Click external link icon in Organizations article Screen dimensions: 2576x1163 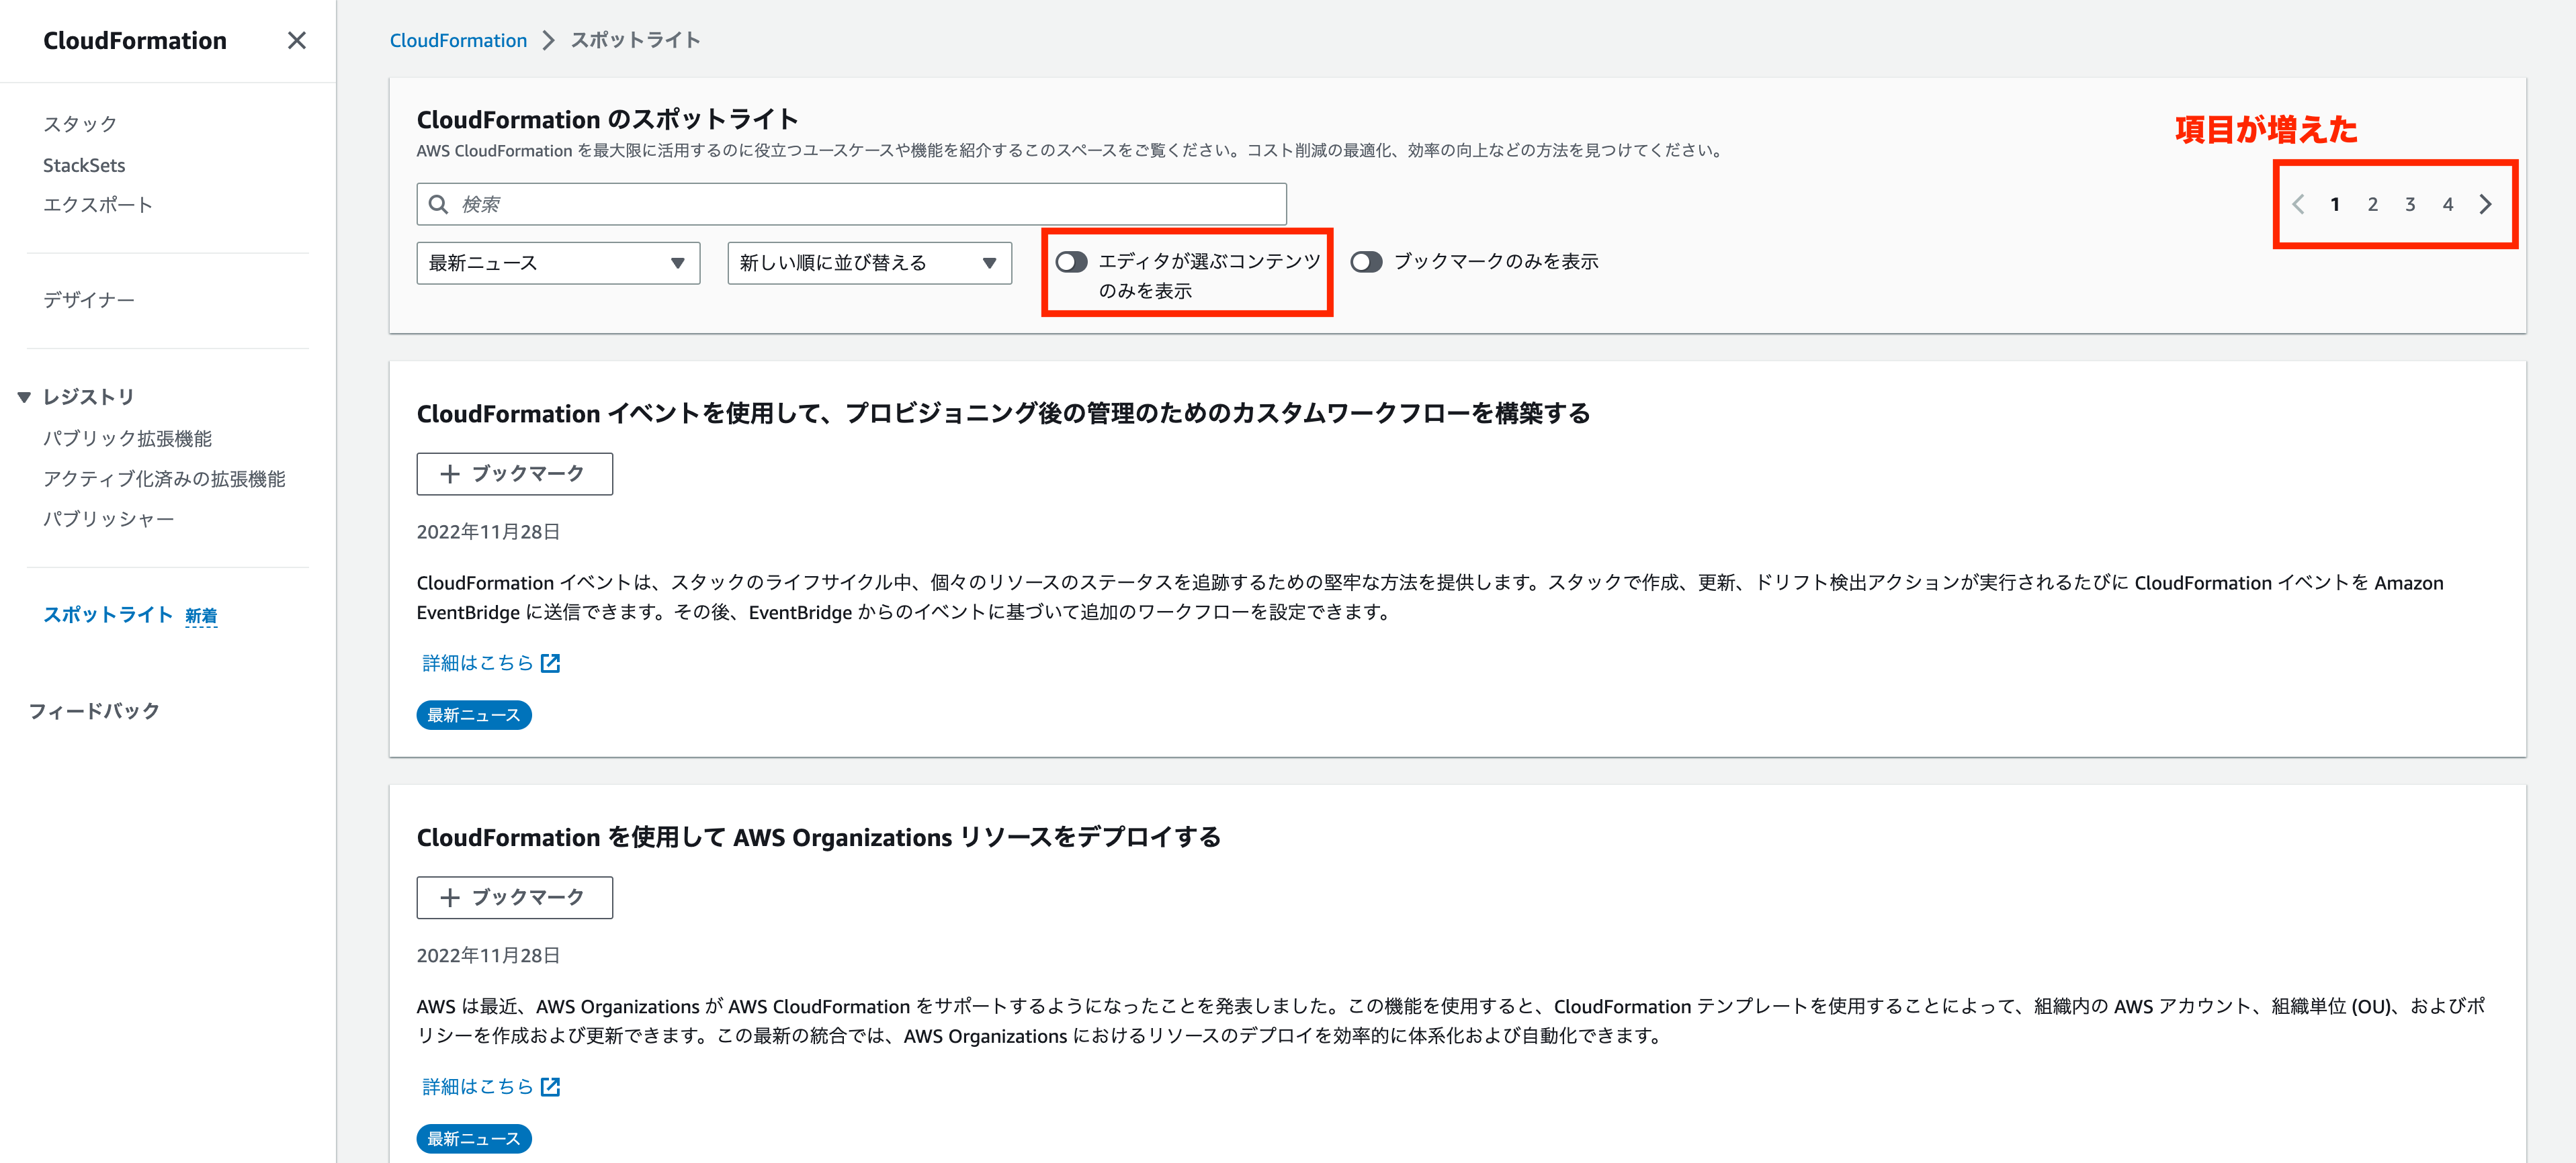(550, 1087)
